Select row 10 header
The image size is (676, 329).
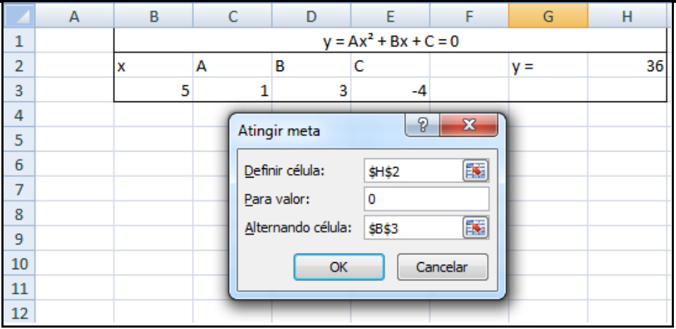18,264
